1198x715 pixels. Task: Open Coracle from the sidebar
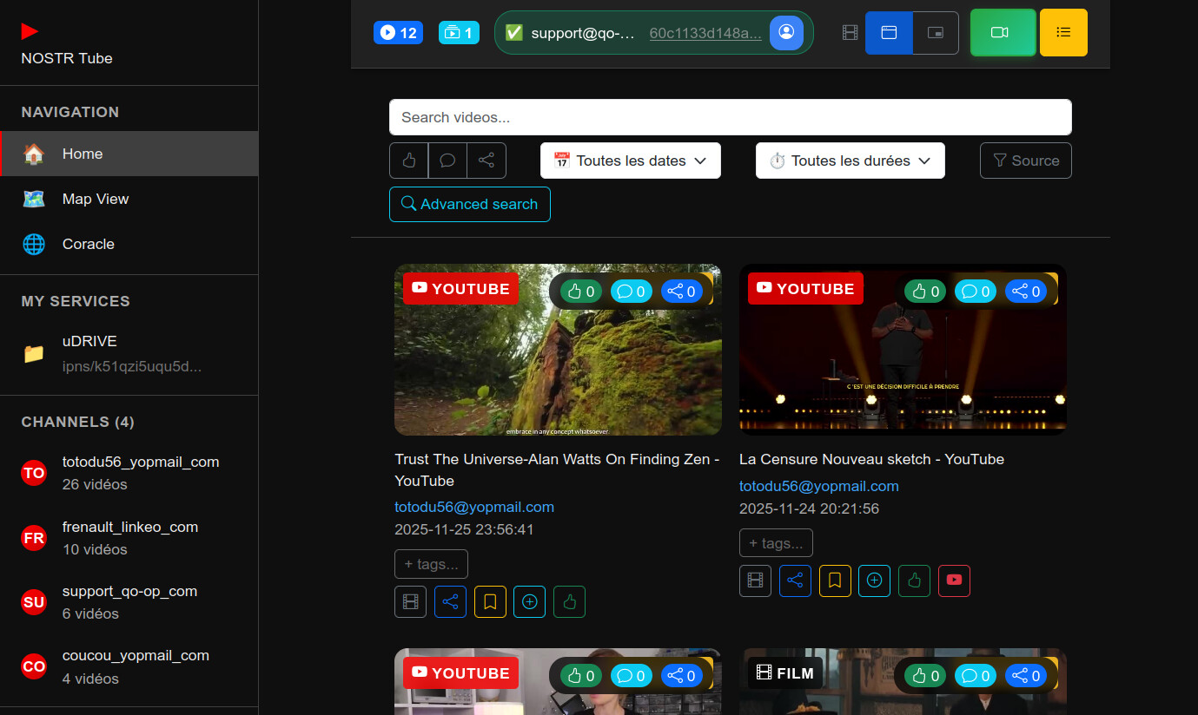88,244
